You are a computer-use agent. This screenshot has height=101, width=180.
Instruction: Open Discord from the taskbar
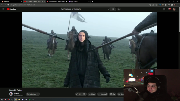pyautogui.click(x=23, y=100)
